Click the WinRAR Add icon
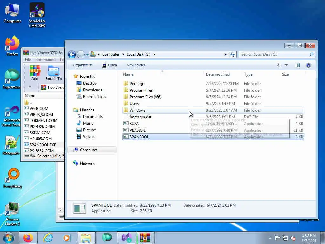The width and height of the screenshot is (325, 244). pos(35,73)
